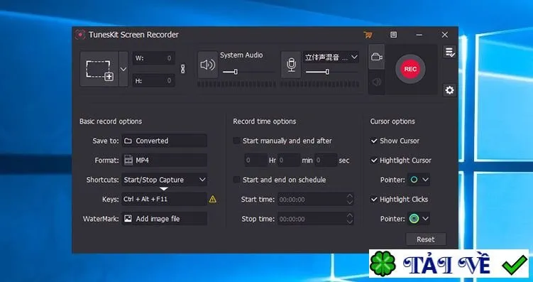
Task: Click the W width input field
Action: click(x=154, y=58)
